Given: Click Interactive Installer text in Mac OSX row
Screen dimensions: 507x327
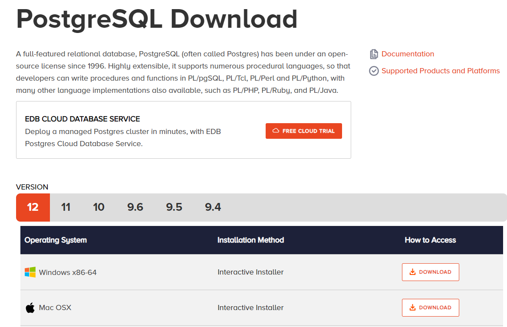Looking at the screenshot, I should (250, 307).
